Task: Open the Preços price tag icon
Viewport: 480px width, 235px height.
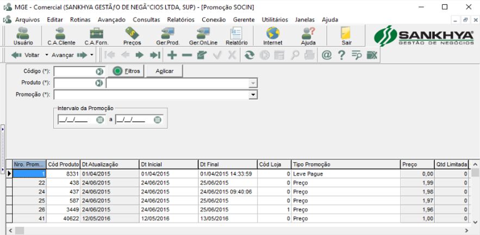Action: tap(132, 36)
